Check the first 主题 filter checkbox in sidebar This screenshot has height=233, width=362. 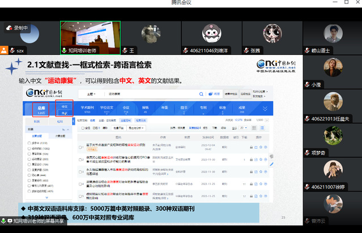click(29, 143)
